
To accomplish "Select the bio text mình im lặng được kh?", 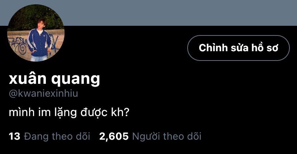I will click(x=69, y=112).
